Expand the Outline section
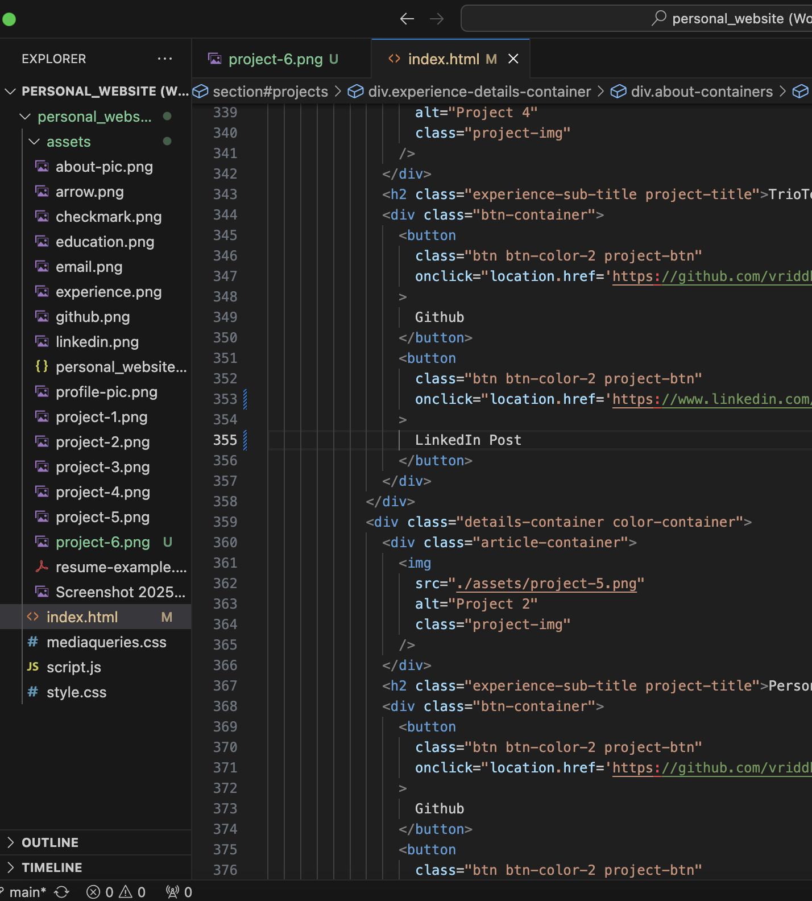 coord(50,842)
